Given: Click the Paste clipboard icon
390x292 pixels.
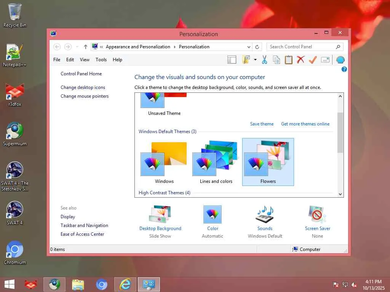Looking at the screenshot, I should tap(289, 60).
